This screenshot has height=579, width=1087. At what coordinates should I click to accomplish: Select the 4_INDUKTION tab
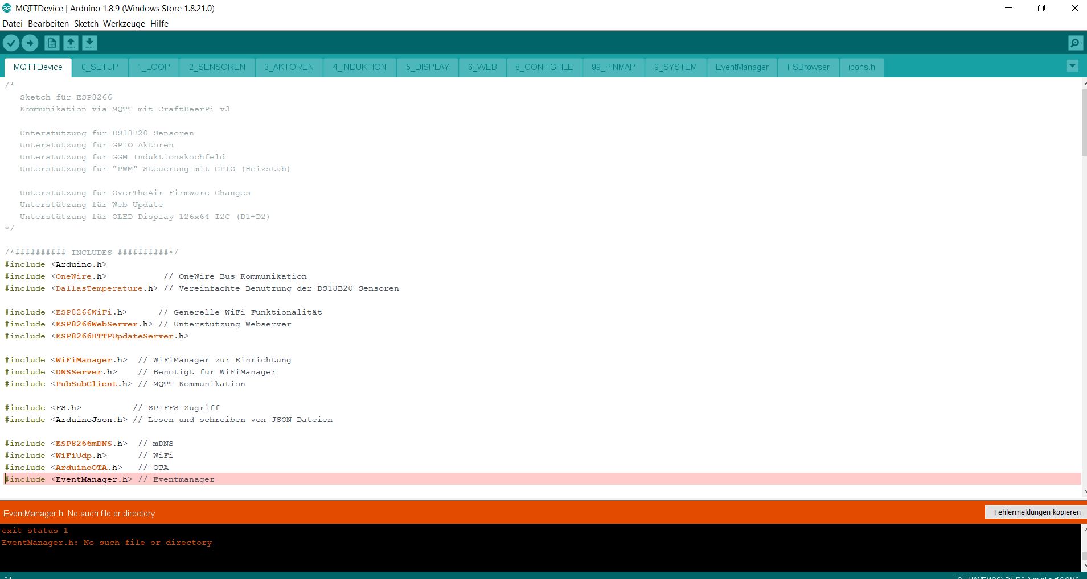[359, 67]
